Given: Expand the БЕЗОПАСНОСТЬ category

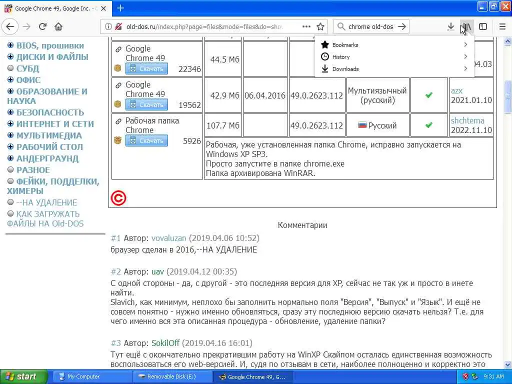Looking at the screenshot, I should coord(10,112).
